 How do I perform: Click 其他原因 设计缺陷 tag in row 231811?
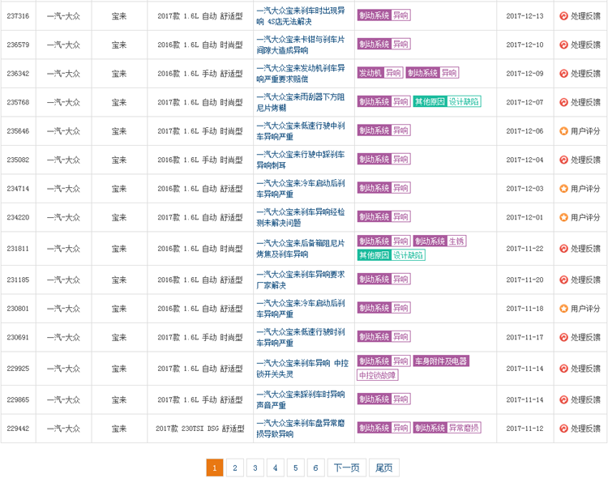pyautogui.click(x=392, y=255)
